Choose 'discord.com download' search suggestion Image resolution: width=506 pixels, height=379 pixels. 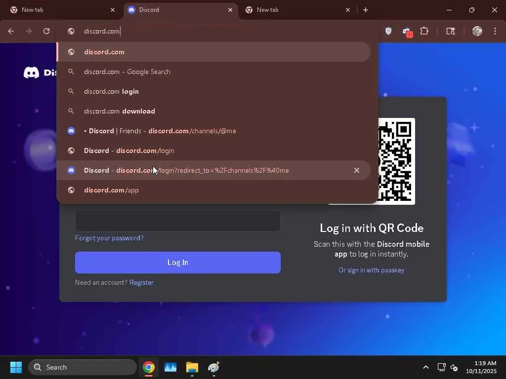[x=213, y=111]
